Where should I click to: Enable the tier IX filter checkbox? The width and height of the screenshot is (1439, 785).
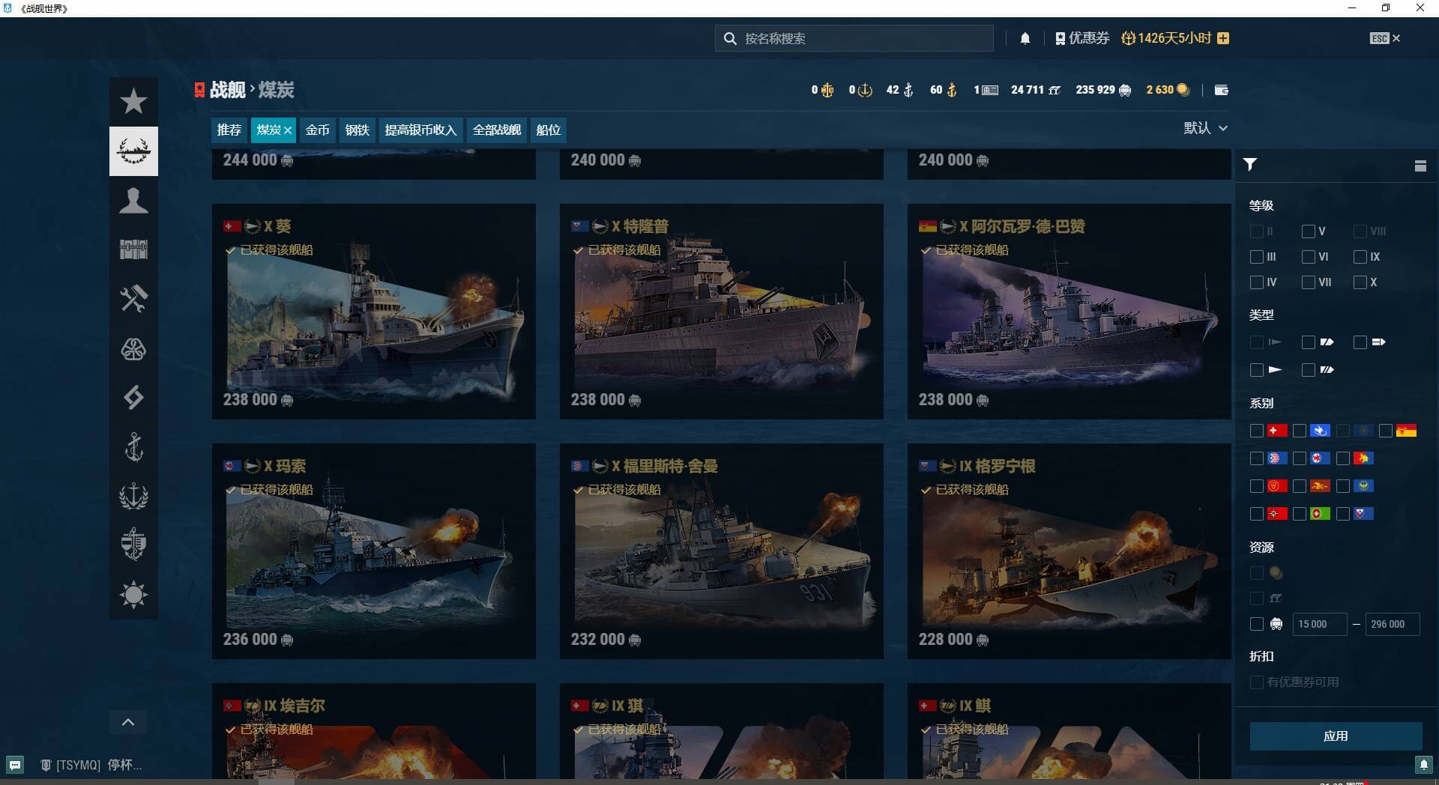tap(1360, 257)
